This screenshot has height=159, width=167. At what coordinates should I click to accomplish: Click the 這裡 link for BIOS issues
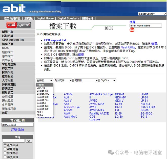[x=81, y=55]
